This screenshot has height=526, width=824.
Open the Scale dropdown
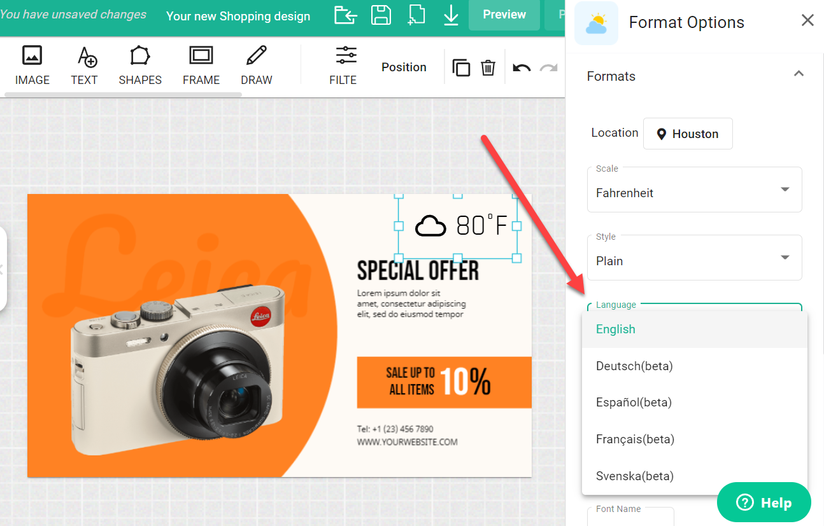click(694, 190)
